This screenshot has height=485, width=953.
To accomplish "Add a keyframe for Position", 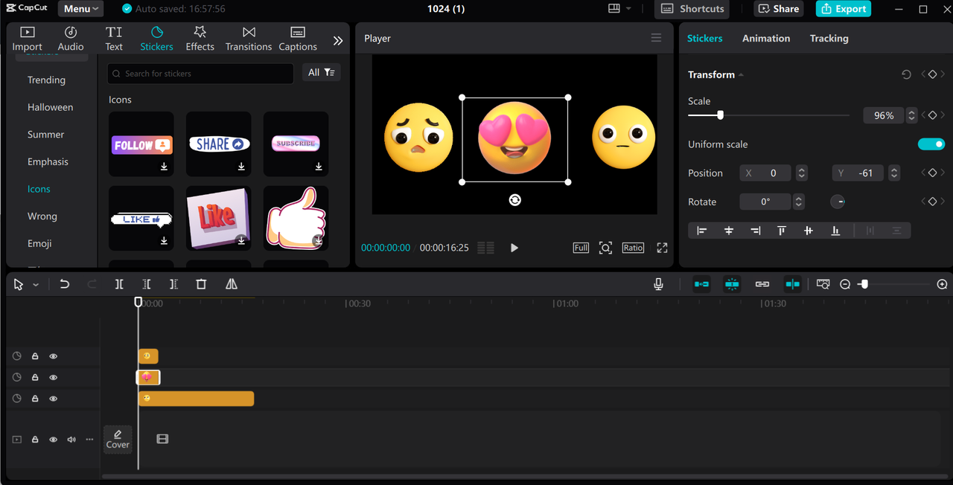I will click(x=932, y=173).
